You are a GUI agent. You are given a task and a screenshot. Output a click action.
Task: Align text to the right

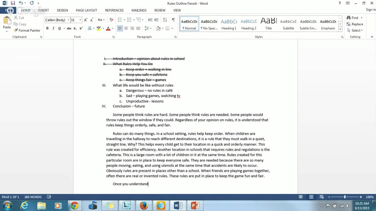click(x=132, y=28)
